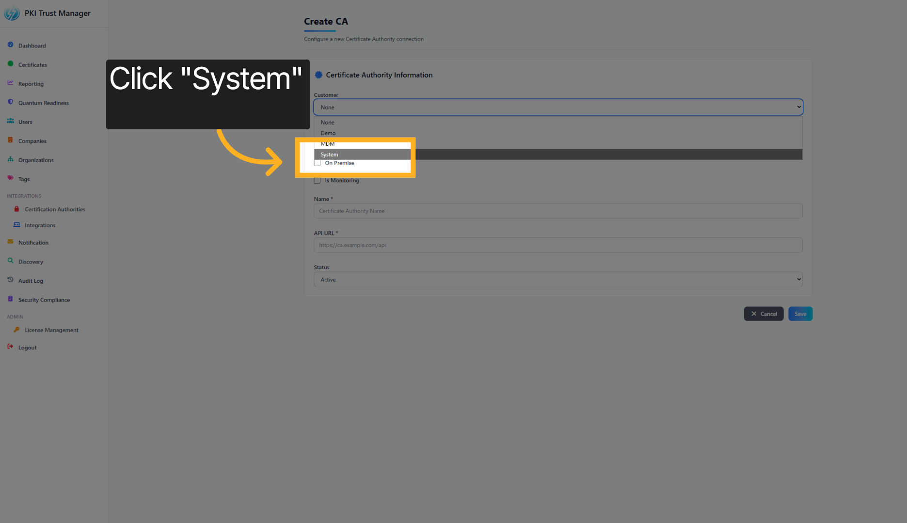Open Notification settings link
This screenshot has width=907, height=523.
click(33, 243)
